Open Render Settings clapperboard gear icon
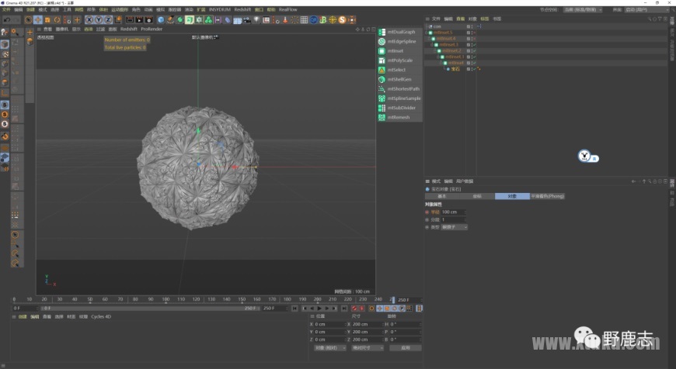The height and width of the screenshot is (369, 676). [x=148, y=20]
